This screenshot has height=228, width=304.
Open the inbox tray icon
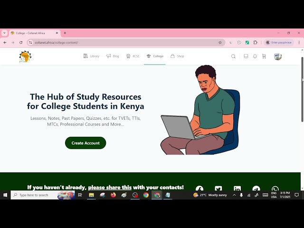pos(246,56)
